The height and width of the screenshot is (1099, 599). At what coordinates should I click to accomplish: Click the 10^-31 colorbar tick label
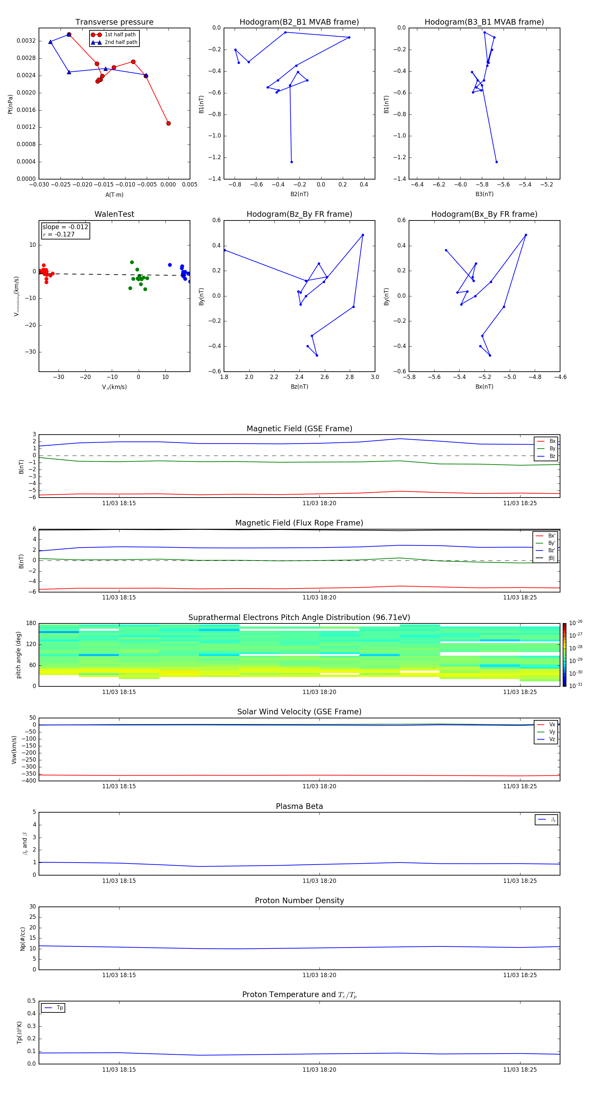tap(576, 686)
